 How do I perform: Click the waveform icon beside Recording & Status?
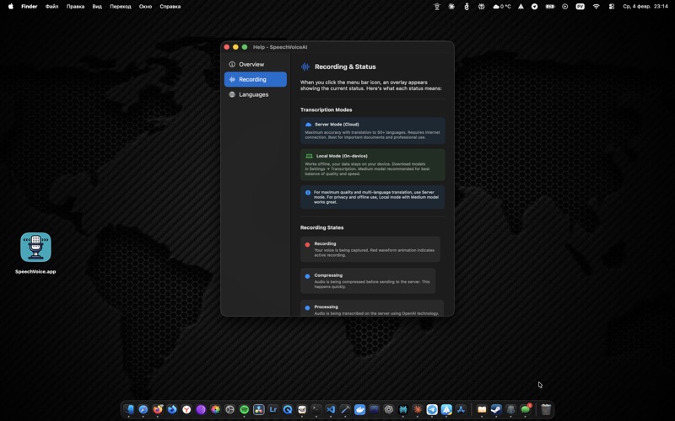(305, 67)
